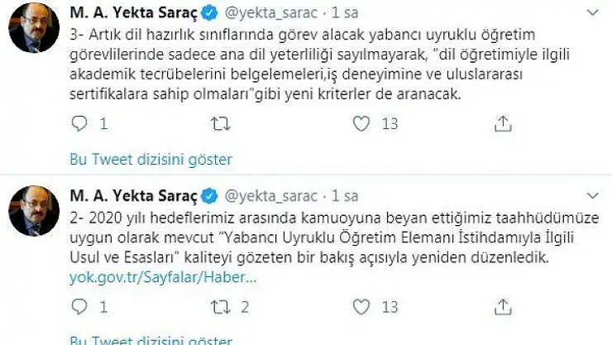Reply to the first tweet about dil hazırlık sınıfları
The height and width of the screenshot is (345, 612).
tap(79, 123)
